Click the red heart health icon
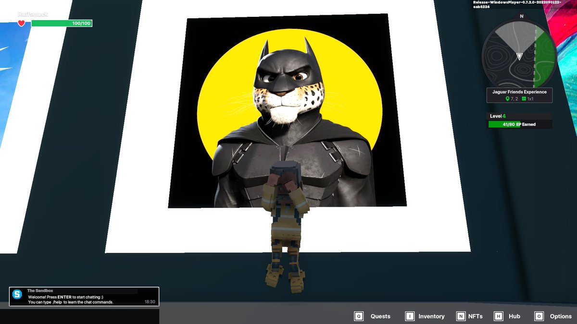The width and height of the screenshot is (577, 324). pyautogui.click(x=22, y=23)
